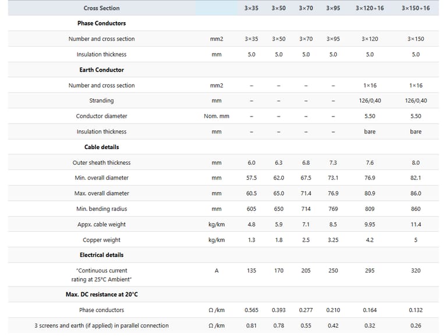The image size is (447, 336).
Task: Click the 250 continuous current rating value
Action: tap(333, 271)
